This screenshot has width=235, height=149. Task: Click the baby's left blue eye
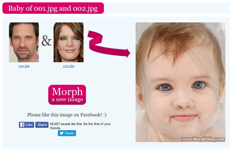[x=166, y=87]
